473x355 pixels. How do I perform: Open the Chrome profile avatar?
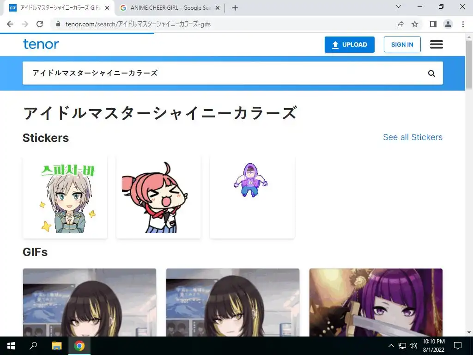tap(448, 24)
